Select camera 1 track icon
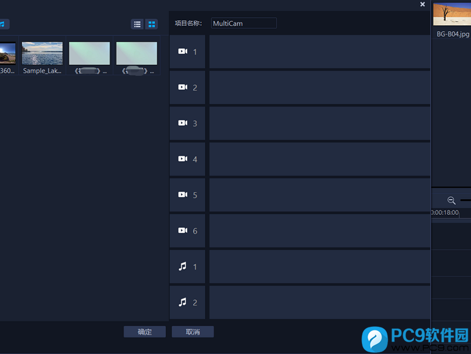 point(183,51)
